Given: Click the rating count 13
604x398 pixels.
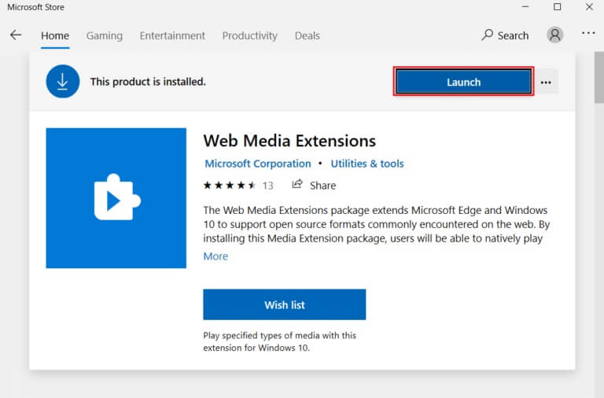Looking at the screenshot, I should point(267,186).
